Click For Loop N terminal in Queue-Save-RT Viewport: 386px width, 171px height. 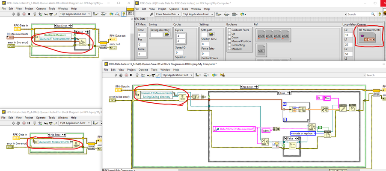coord(285,103)
